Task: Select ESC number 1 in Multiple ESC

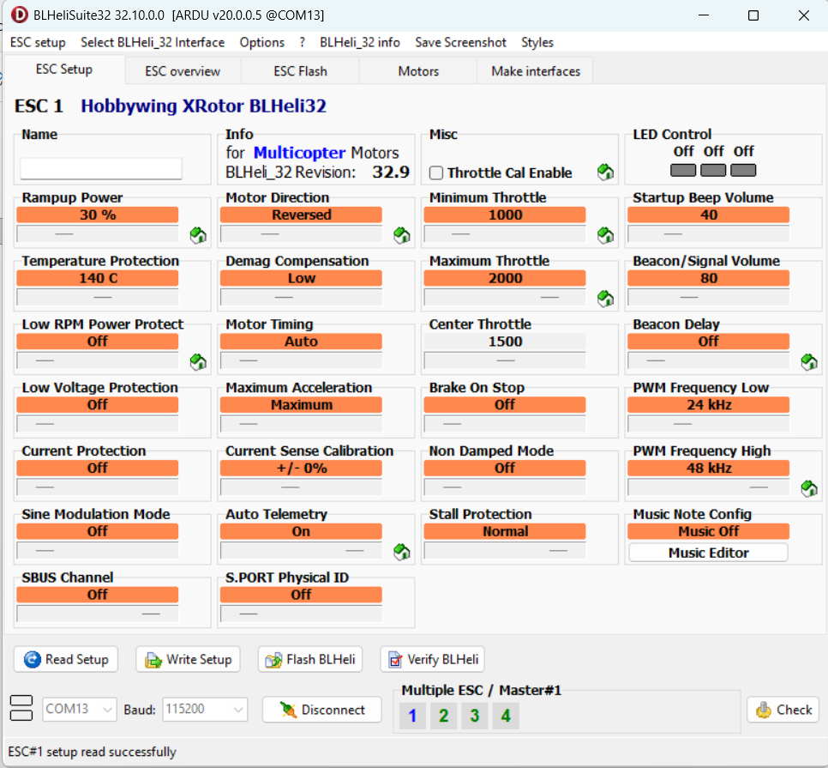Action: [412, 716]
